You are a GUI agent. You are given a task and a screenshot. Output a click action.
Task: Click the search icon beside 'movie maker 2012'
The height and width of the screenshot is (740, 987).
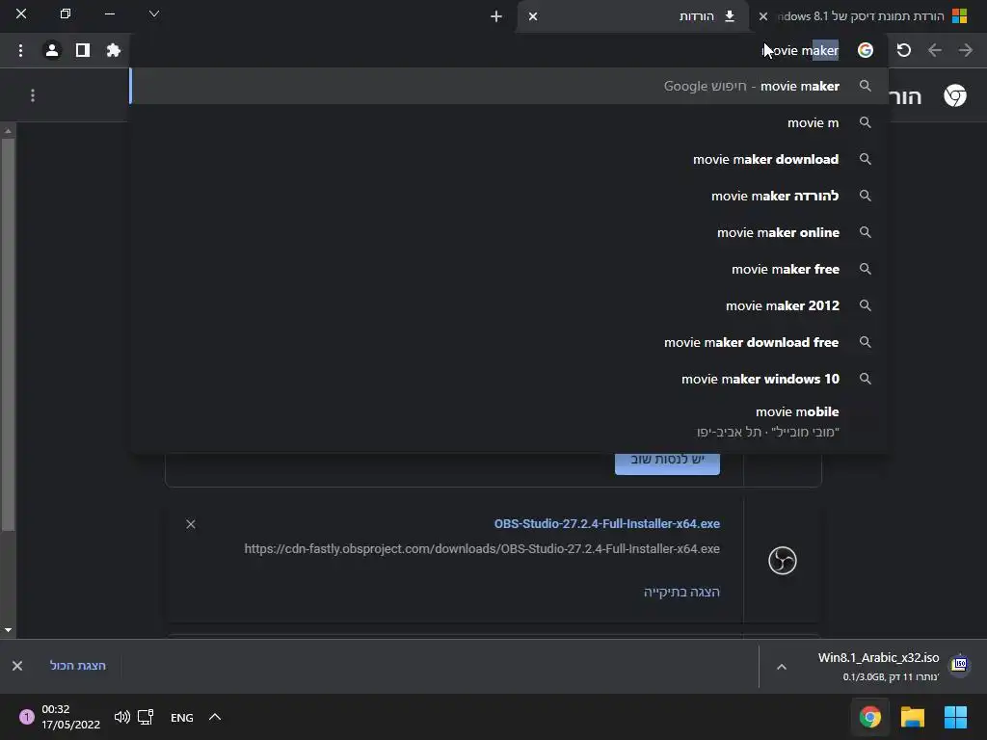[866, 305]
